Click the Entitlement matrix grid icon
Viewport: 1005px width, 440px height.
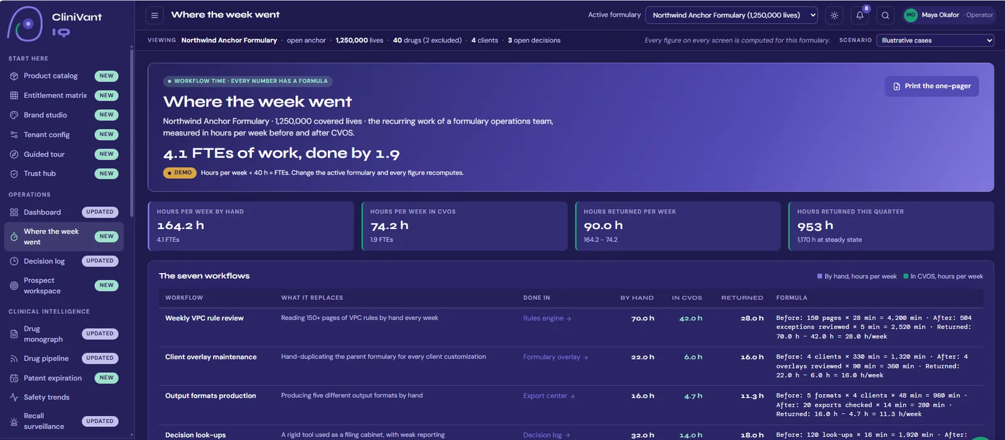14,95
